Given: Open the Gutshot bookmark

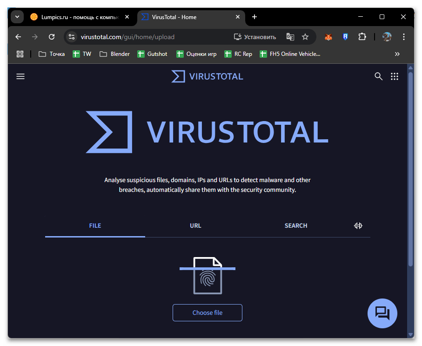Looking at the screenshot, I should pos(152,54).
